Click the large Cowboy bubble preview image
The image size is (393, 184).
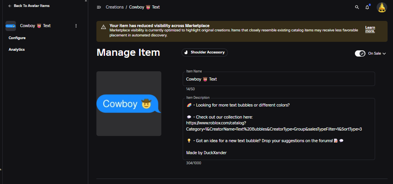(x=129, y=103)
